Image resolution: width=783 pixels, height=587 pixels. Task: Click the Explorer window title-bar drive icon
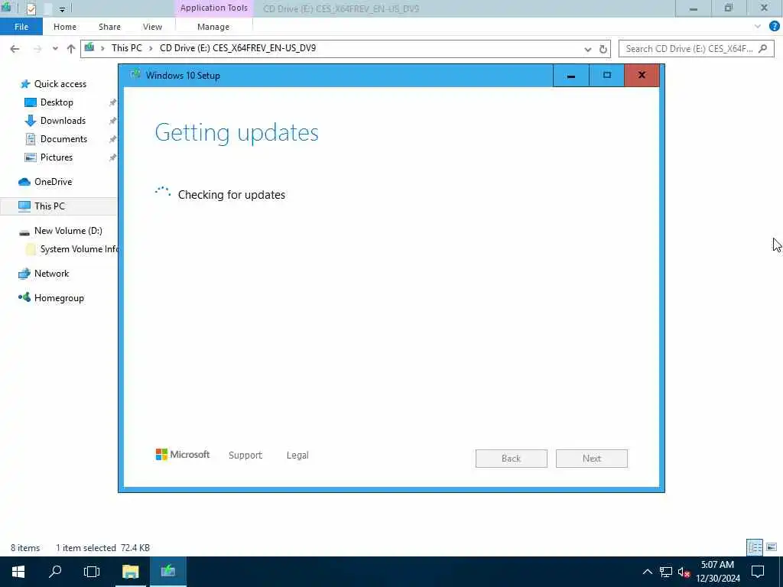(6, 8)
